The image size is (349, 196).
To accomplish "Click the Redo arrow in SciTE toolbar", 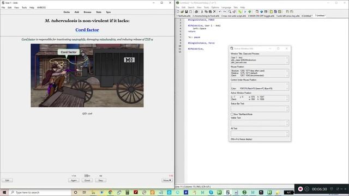I will (224, 11).
